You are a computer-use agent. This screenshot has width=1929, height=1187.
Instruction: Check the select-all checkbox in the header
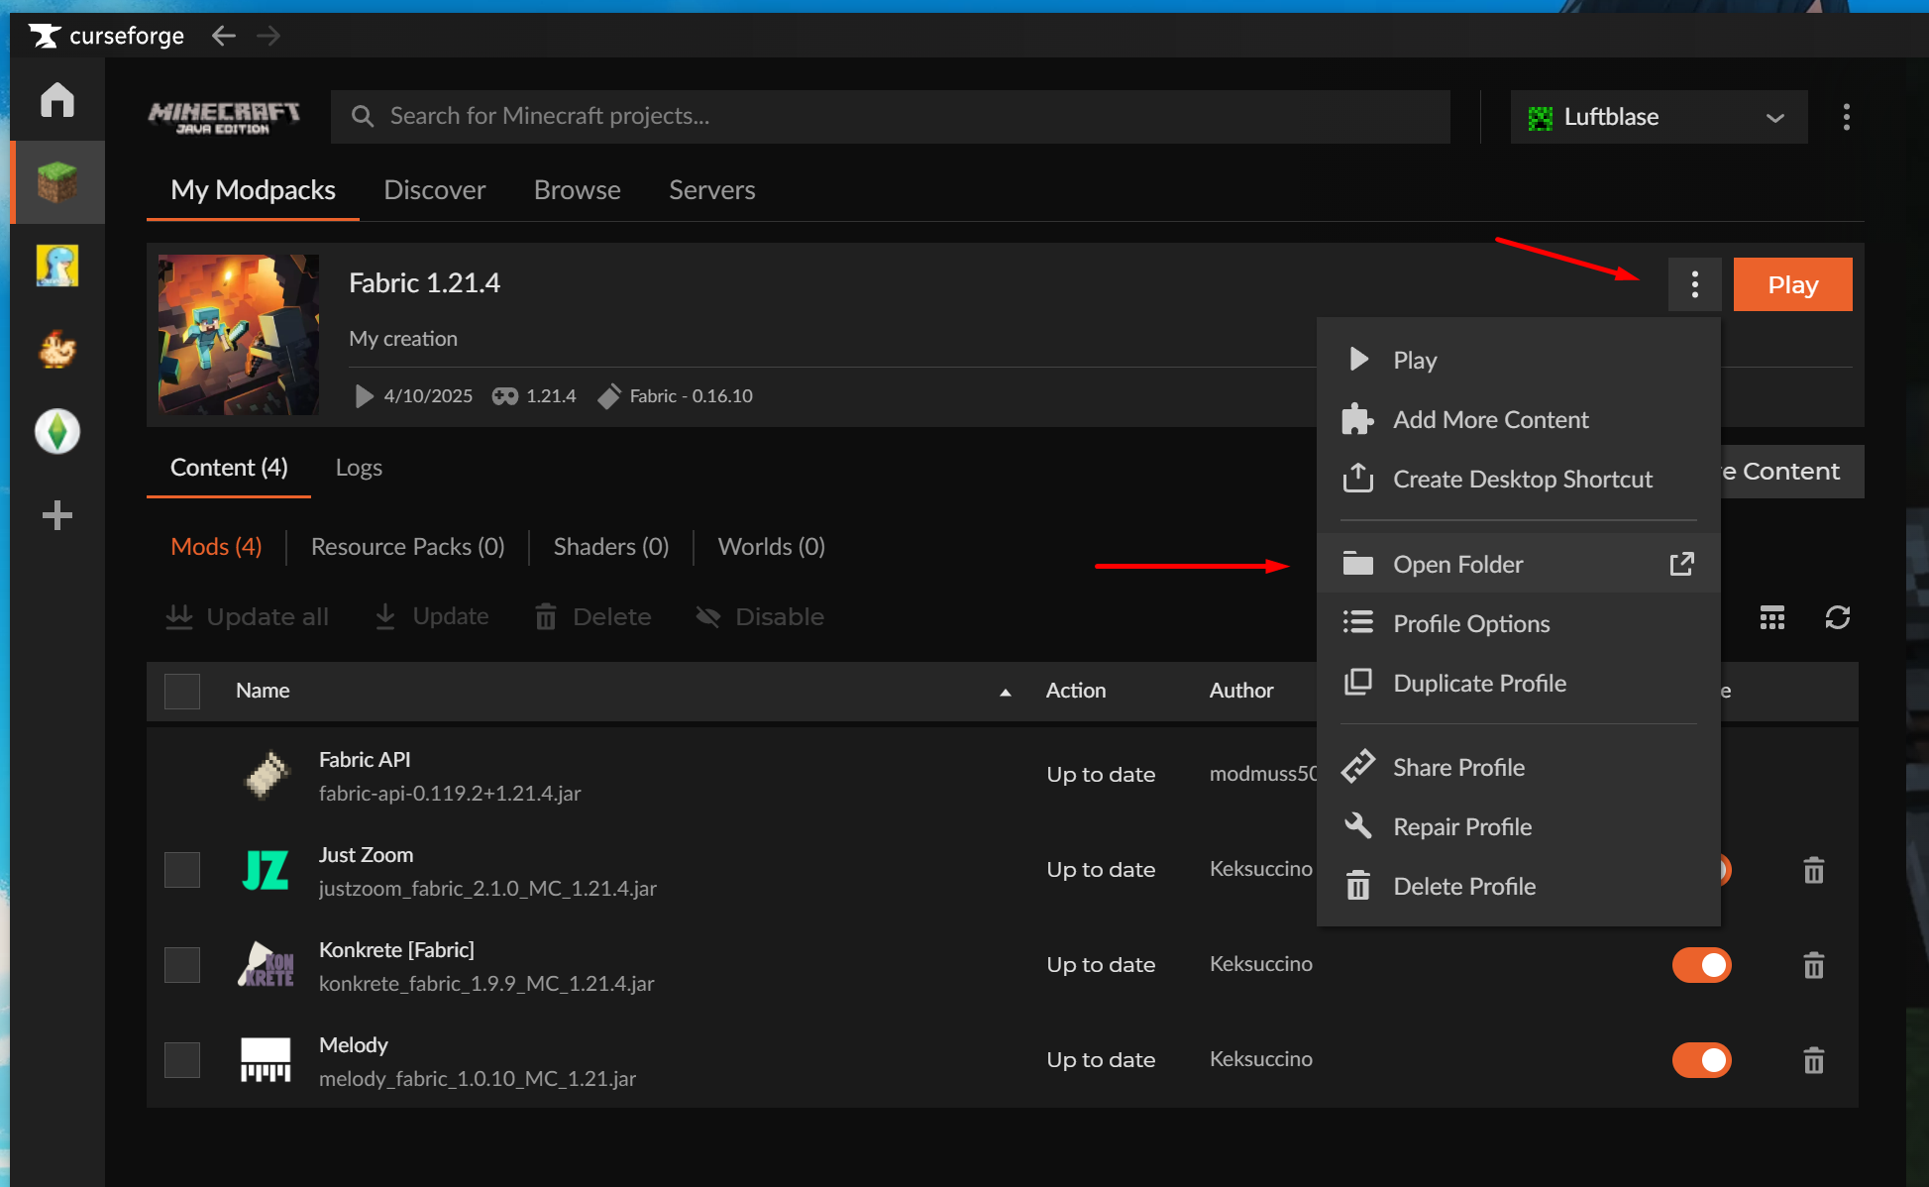(x=182, y=691)
